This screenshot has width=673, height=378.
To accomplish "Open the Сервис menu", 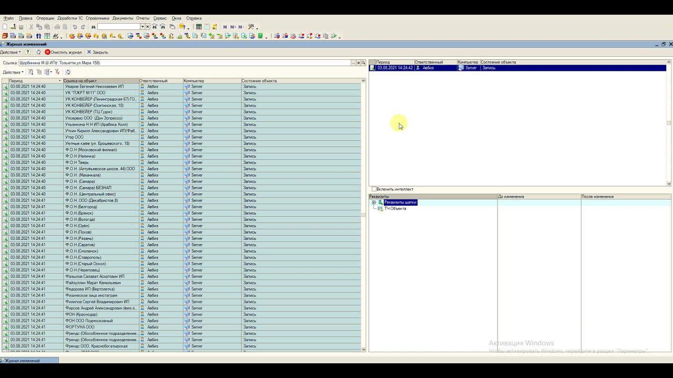I will (x=160, y=18).
